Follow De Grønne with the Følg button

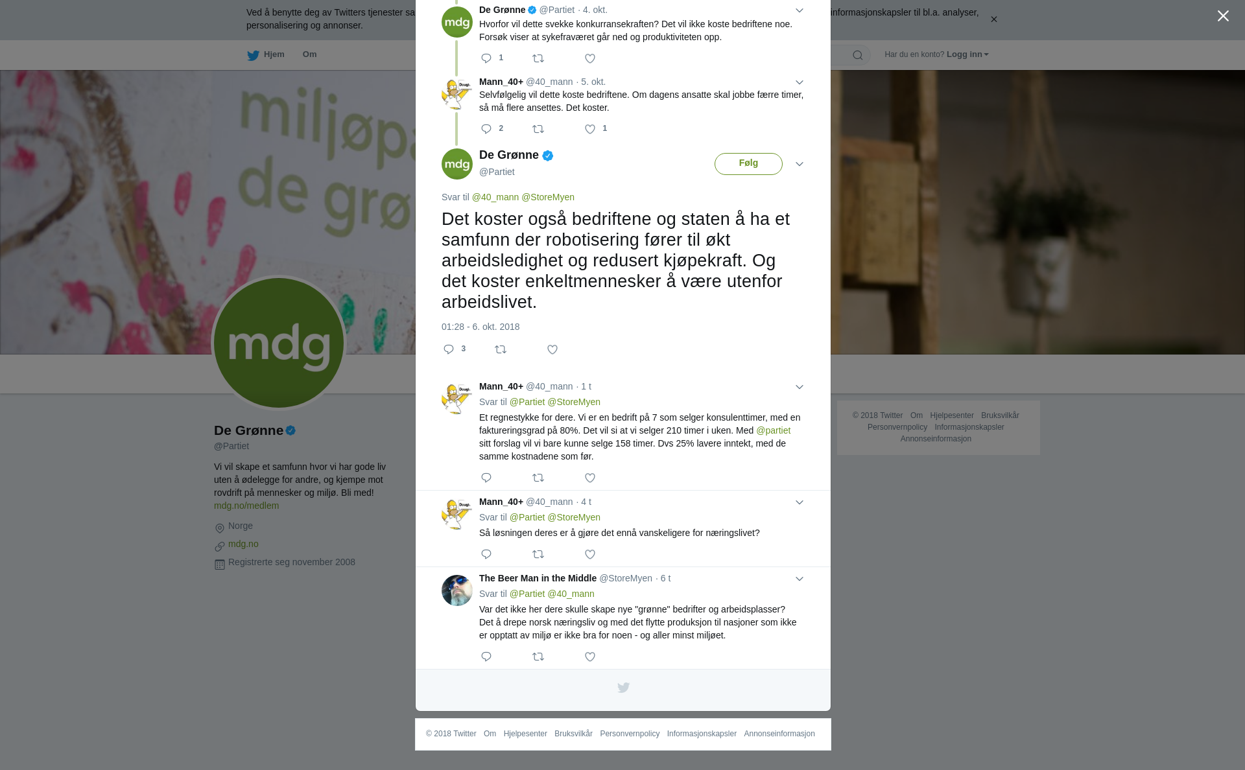point(748,163)
